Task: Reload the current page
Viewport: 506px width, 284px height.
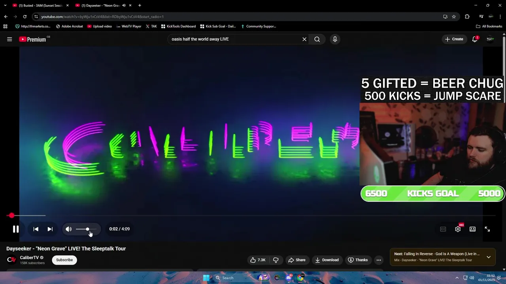Action: (25, 17)
